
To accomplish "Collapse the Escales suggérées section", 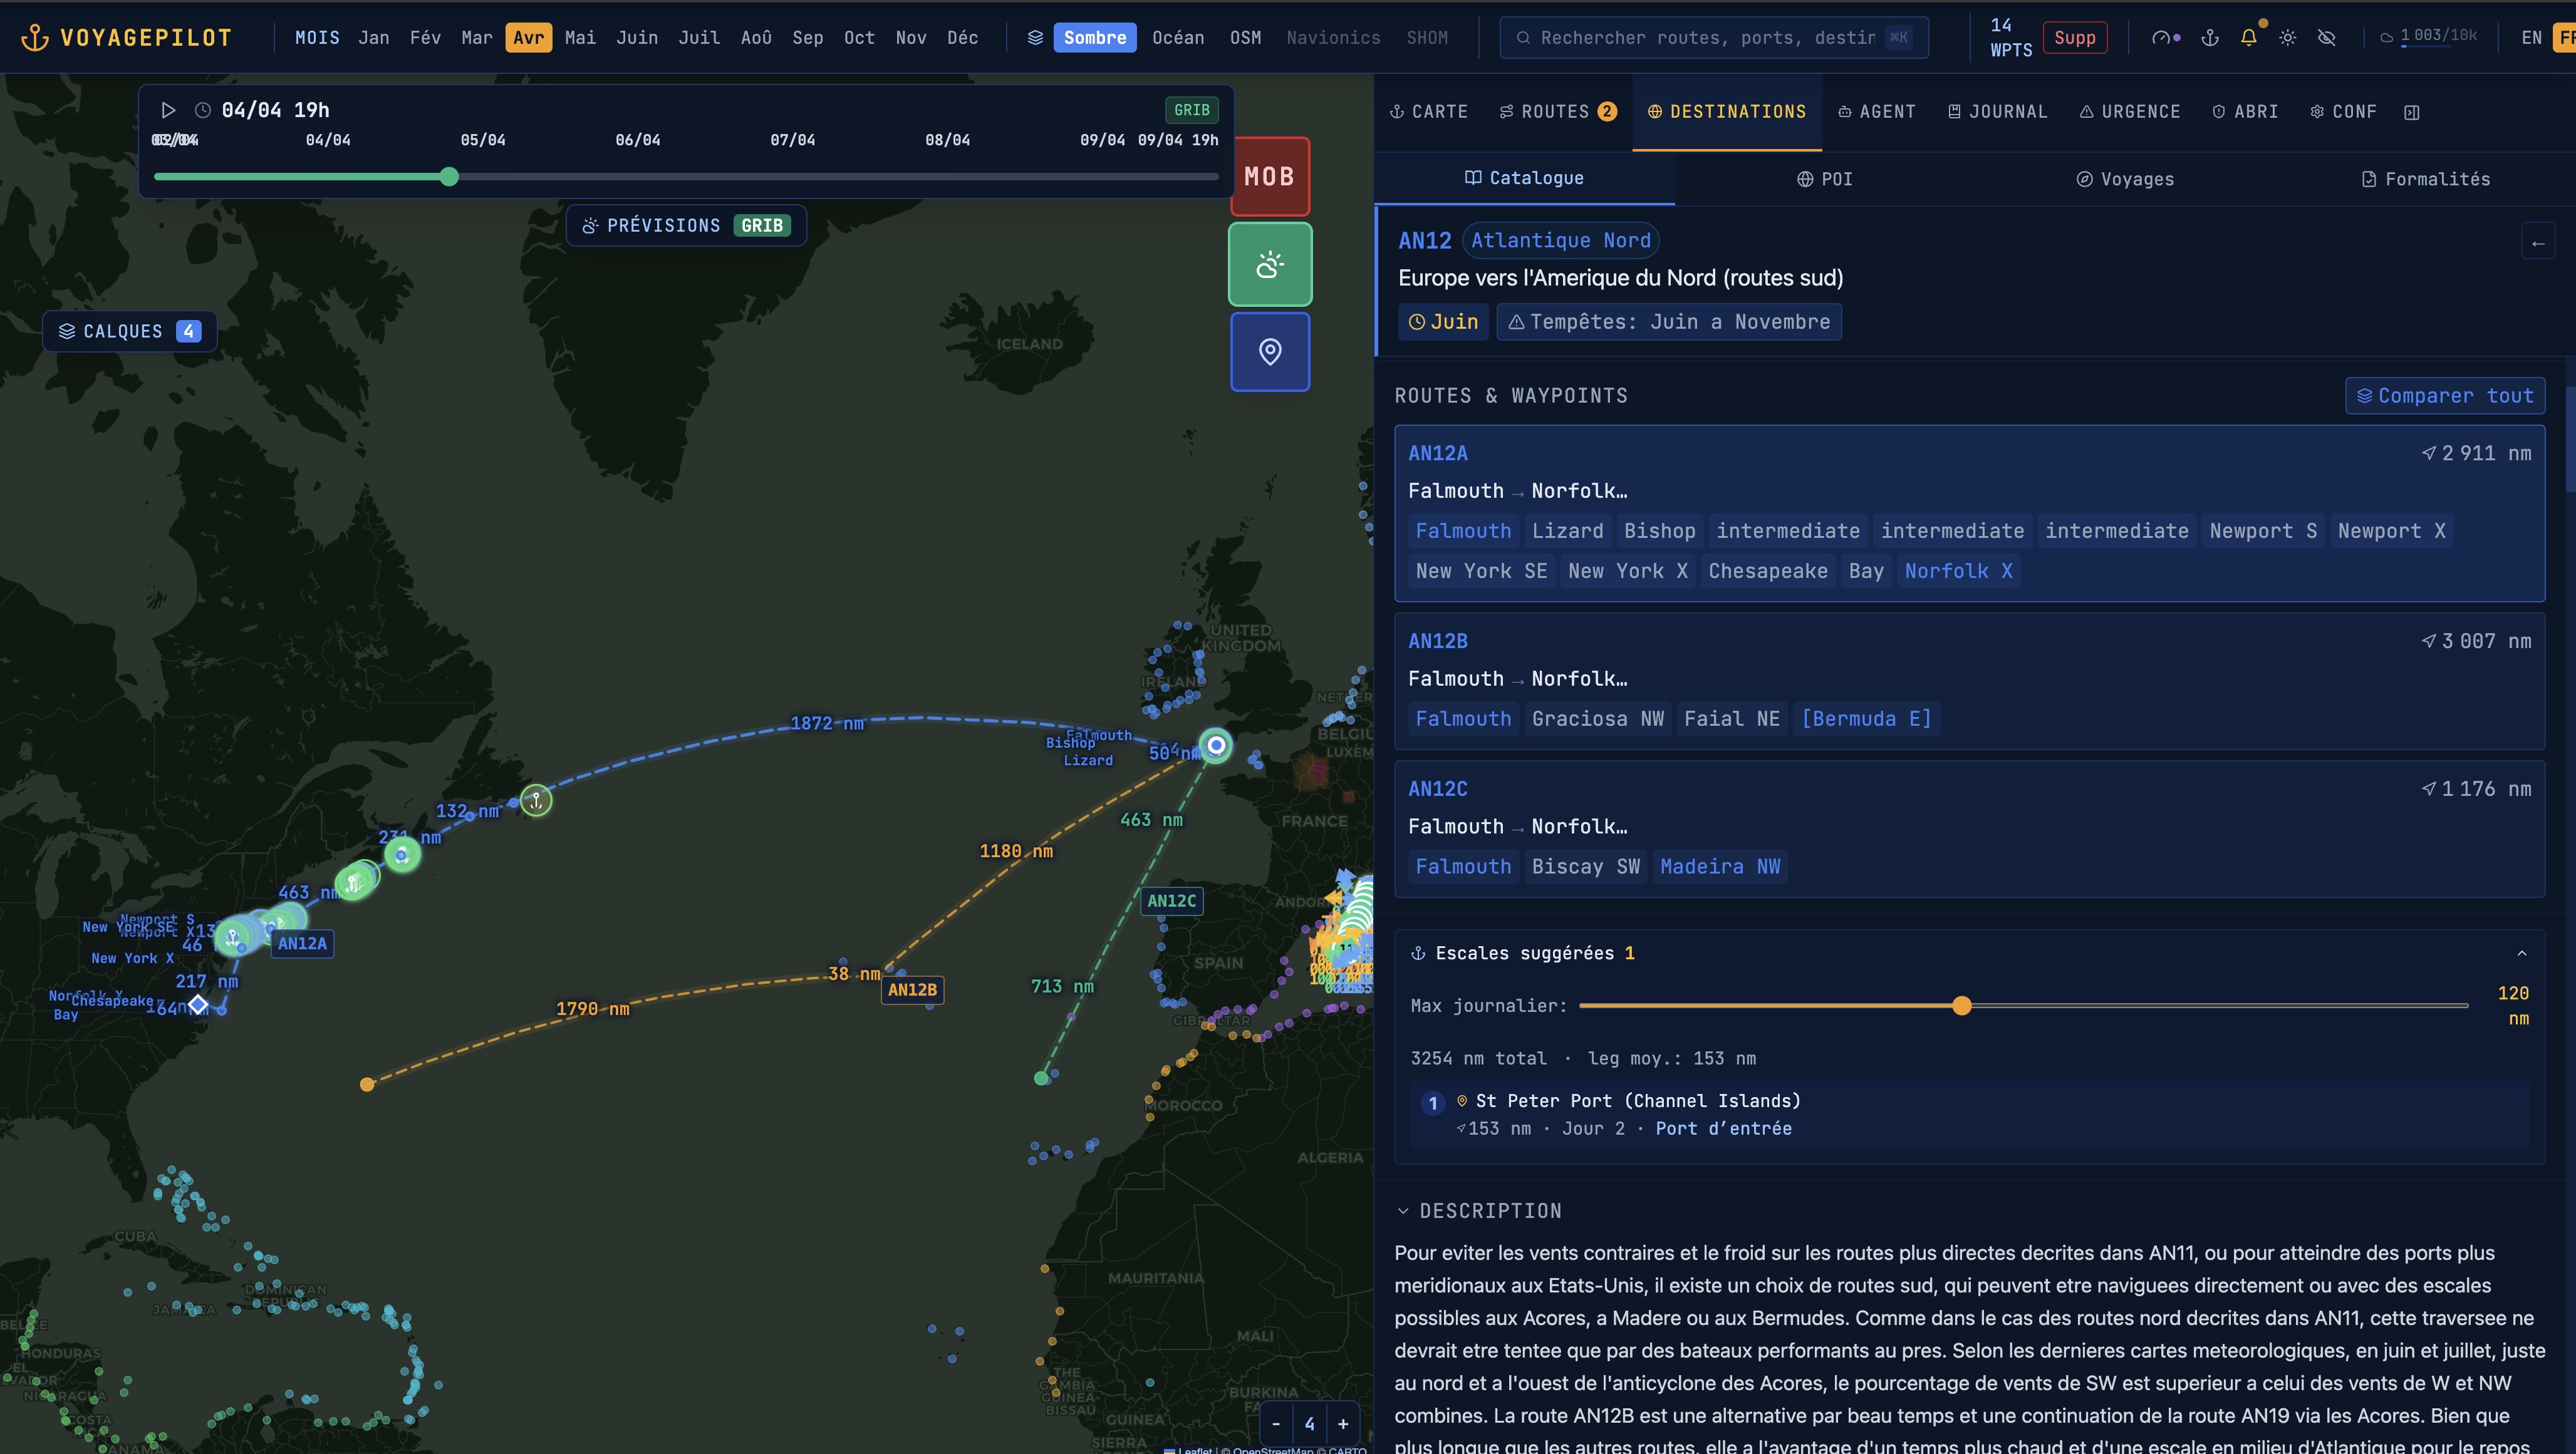I will coord(2518,952).
